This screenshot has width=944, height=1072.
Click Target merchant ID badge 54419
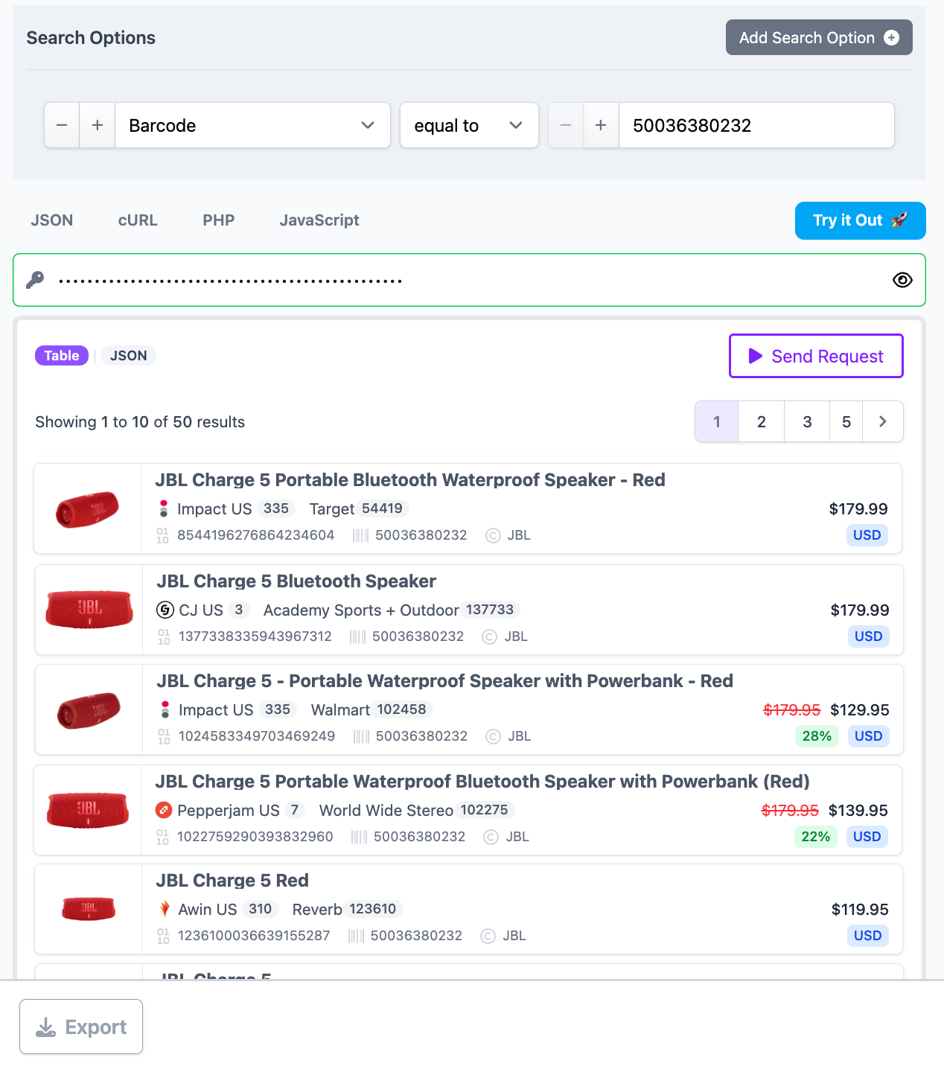pos(383,508)
